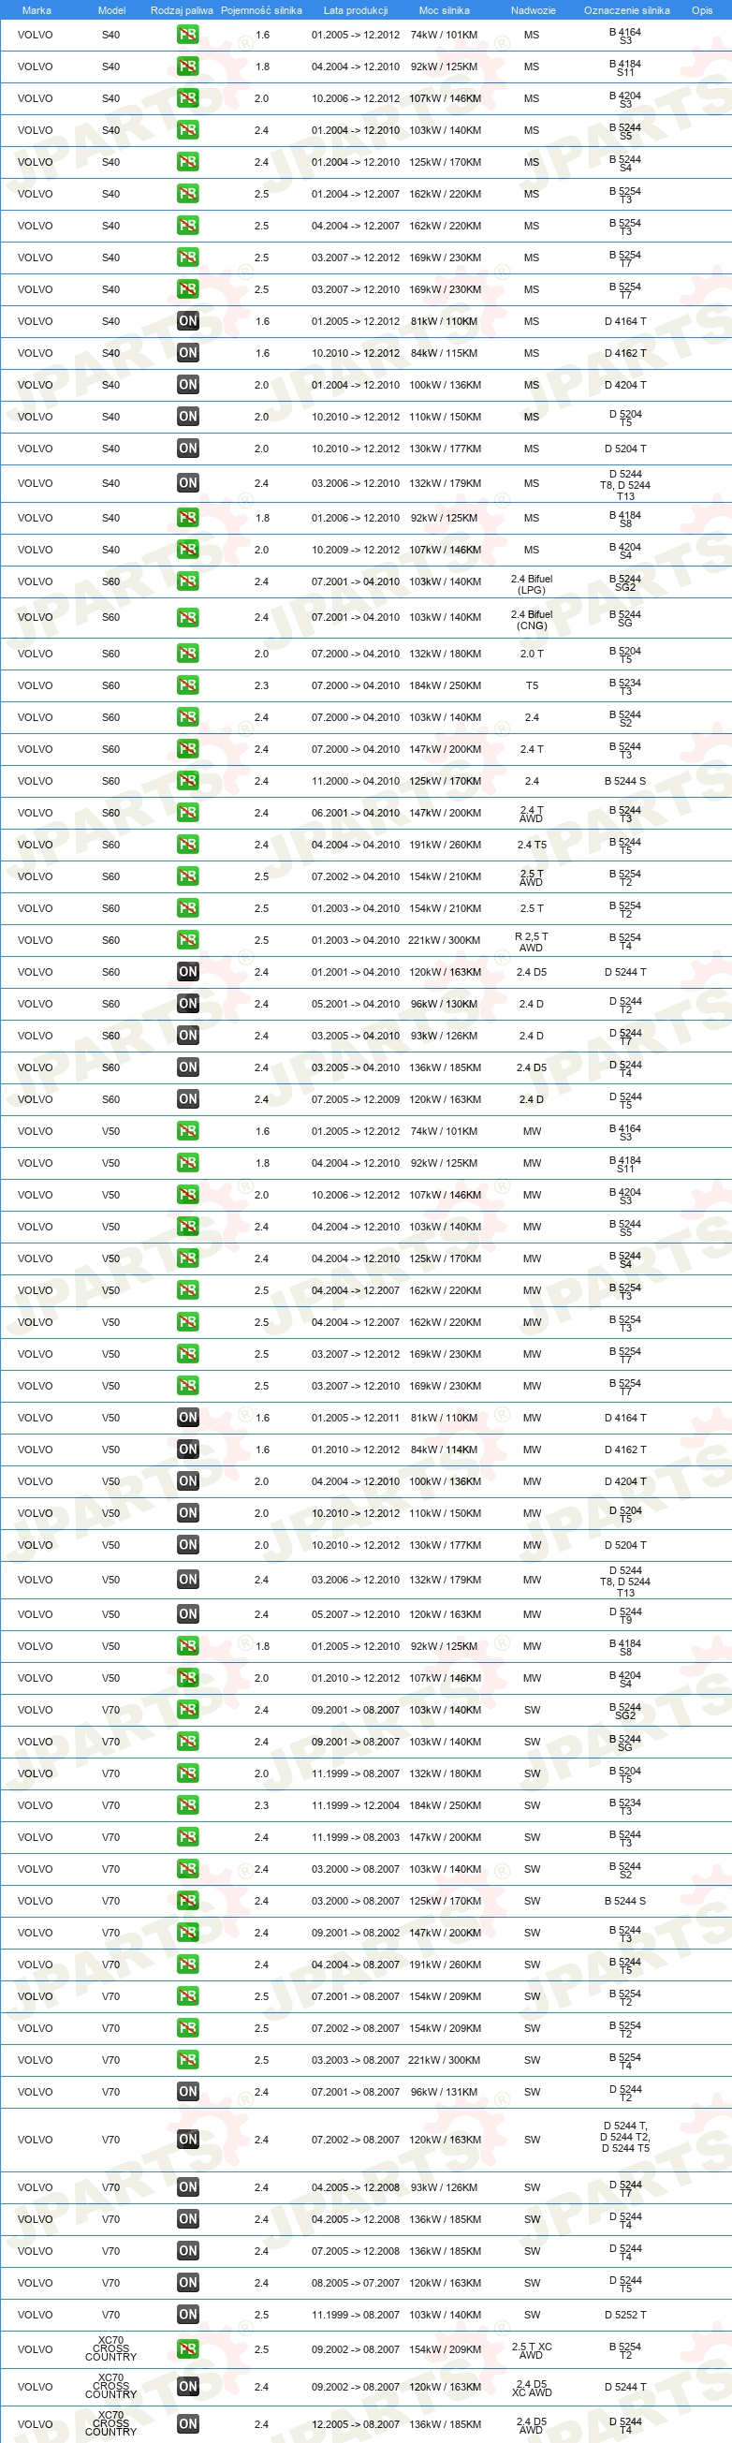This screenshot has width=732, height=2443.
Task: Select petrol icon in XC70 Cross Country 154kW row
Action: tap(188, 2350)
